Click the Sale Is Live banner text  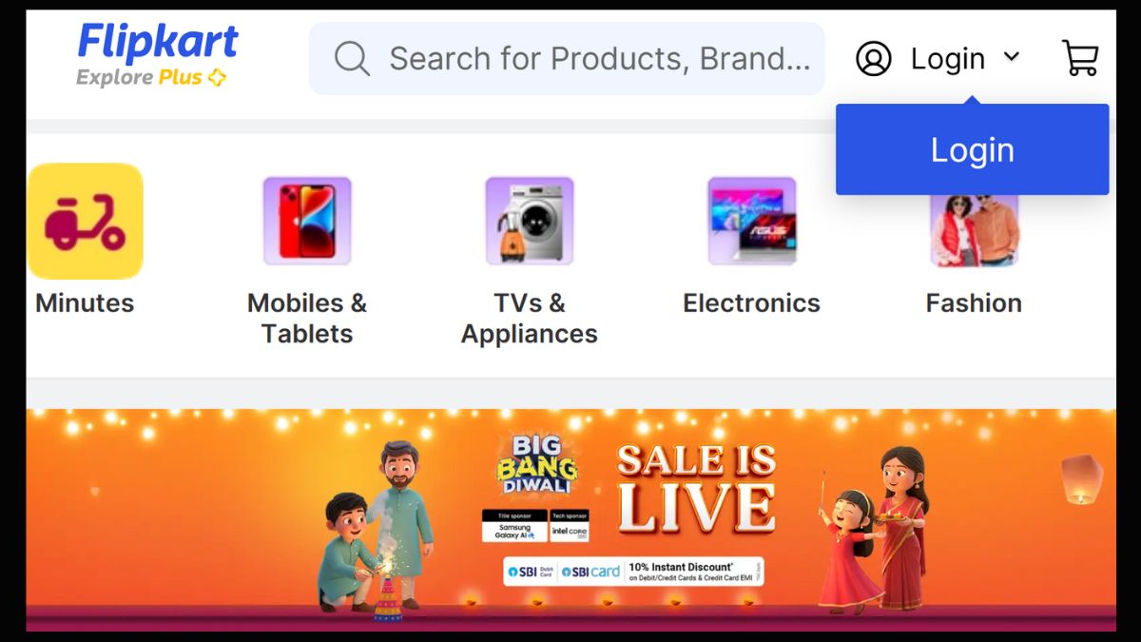tap(697, 489)
